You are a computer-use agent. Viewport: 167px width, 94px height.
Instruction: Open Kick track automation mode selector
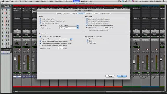click(17, 37)
